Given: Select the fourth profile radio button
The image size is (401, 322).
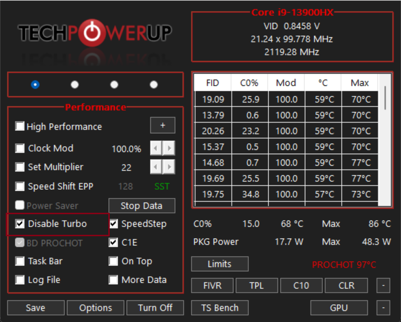Looking at the screenshot, I should click(154, 84).
